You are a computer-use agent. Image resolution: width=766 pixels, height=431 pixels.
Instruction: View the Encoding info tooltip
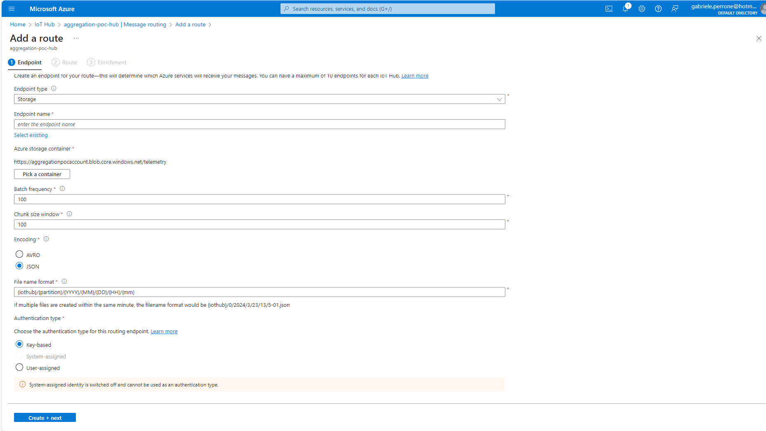(x=46, y=239)
